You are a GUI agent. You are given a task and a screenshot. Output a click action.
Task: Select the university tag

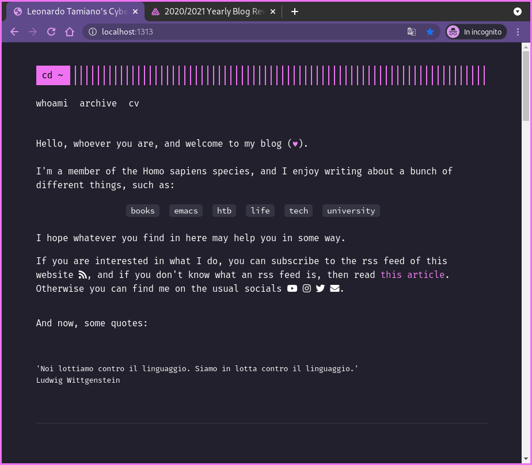pos(351,211)
